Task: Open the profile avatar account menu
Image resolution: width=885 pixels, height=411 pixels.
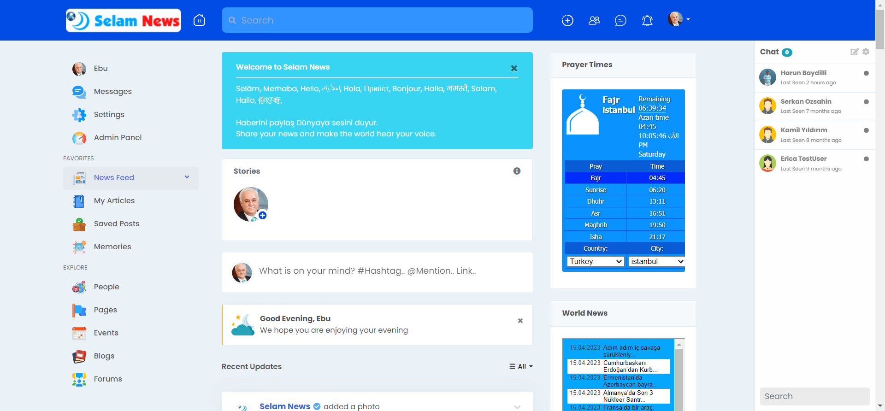Action: [678, 19]
